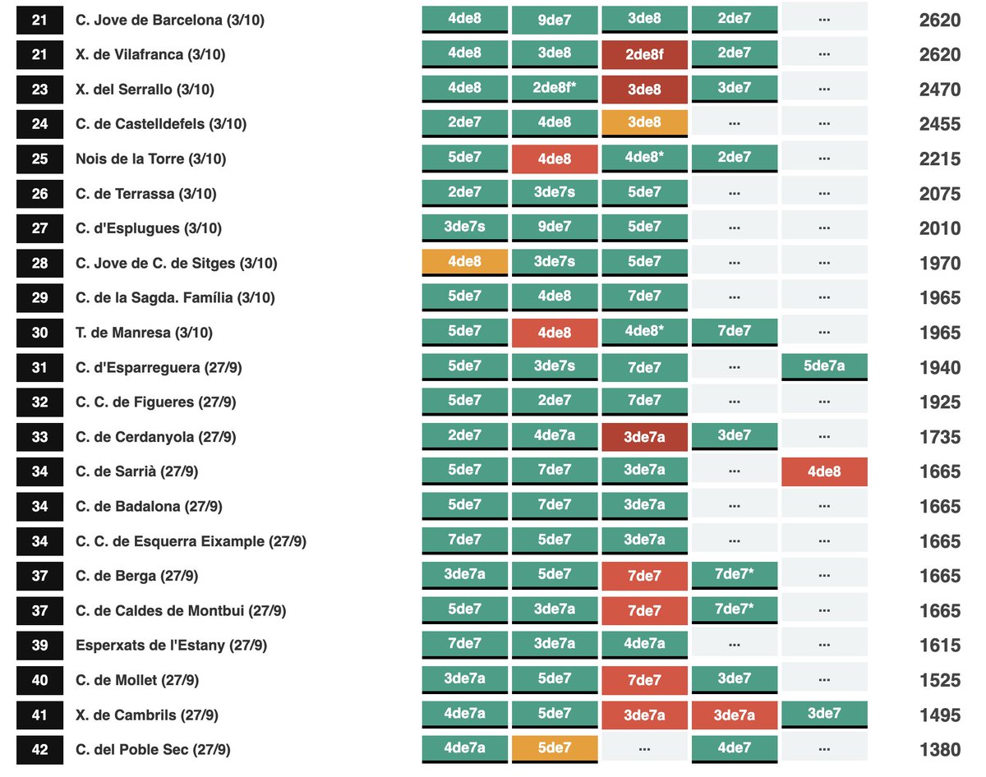Image resolution: width=986 pixels, height=777 pixels.
Task: Open C. de Terrassa (3/10) team link
Action: pyautogui.click(x=145, y=194)
